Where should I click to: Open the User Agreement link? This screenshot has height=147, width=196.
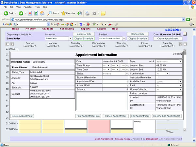104,139
